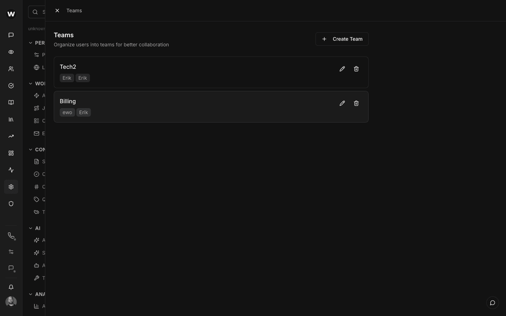
Task: Switch to the Teams tab at top
Action: (74, 11)
